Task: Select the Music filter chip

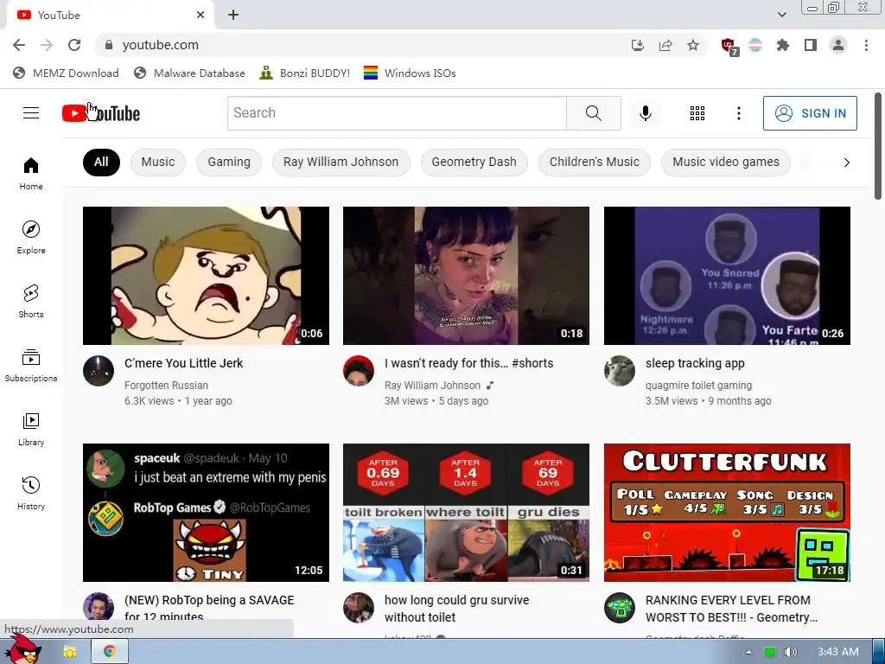Action: click(158, 163)
